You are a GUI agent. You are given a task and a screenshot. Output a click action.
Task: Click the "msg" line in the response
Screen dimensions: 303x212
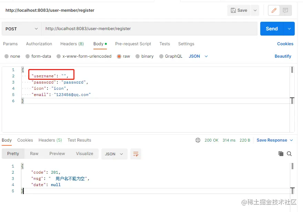(60, 179)
